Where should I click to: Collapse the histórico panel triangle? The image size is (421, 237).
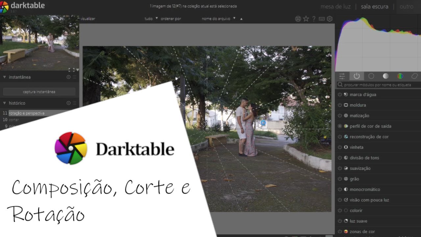[x=5, y=103]
